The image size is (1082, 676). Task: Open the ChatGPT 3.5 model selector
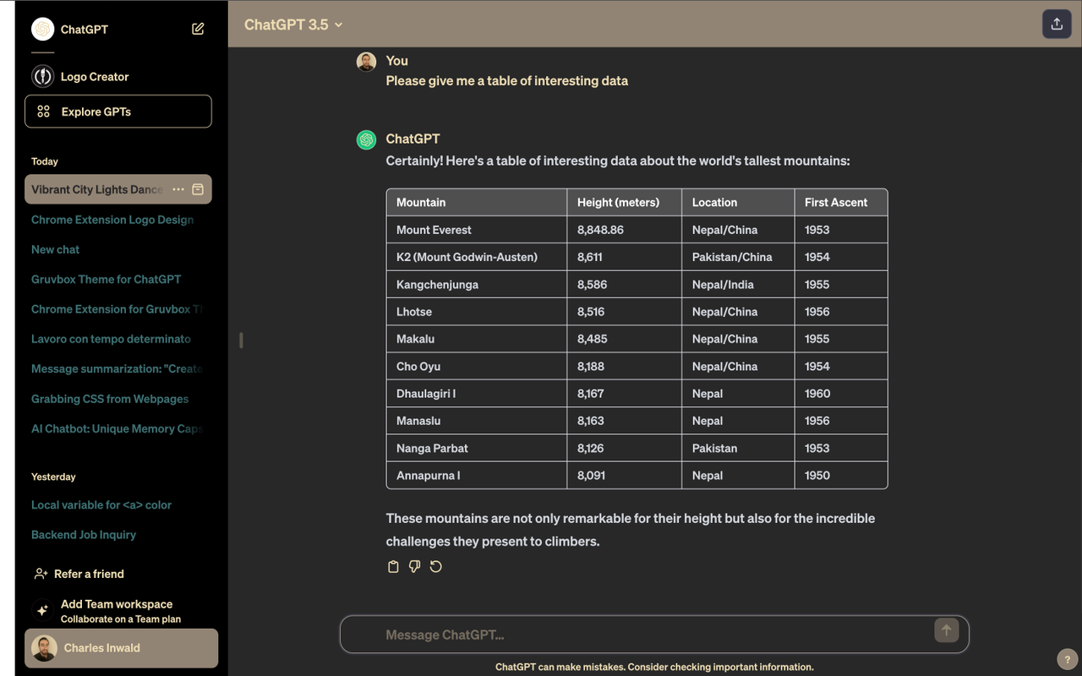tap(293, 25)
